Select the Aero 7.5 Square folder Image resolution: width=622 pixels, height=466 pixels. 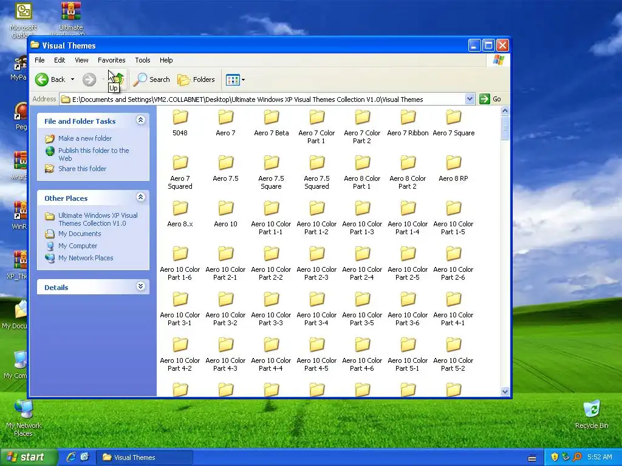pyautogui.click(x=272, y=172)
